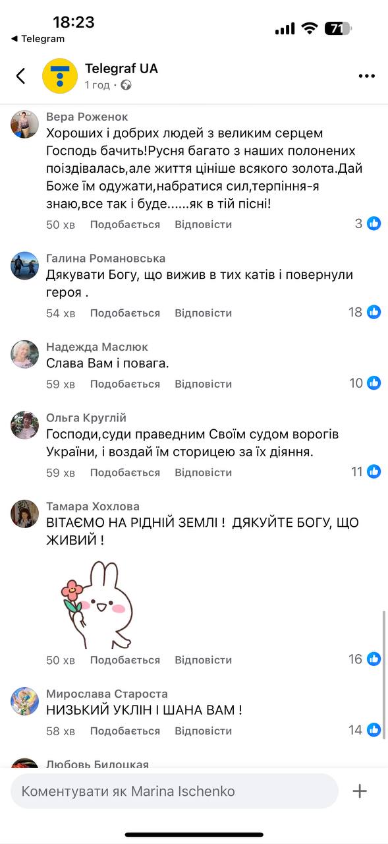Open the Telegraf UA page title
The width and height of the screenshot is (388, 844).
pos(122,69)
